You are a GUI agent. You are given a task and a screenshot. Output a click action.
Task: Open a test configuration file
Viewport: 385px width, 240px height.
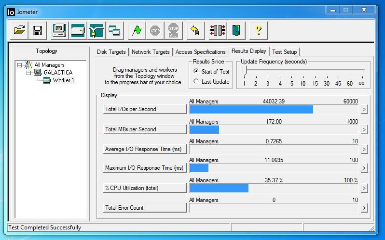pos(19,30)
